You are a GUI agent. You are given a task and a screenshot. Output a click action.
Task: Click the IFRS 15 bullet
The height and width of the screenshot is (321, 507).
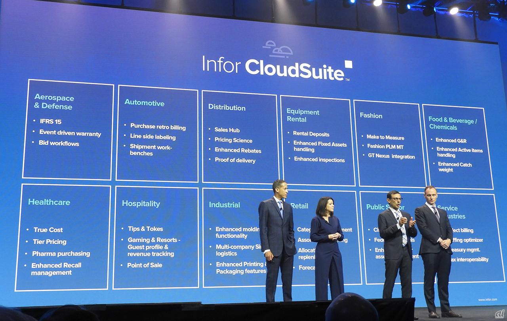pos(51,122)
